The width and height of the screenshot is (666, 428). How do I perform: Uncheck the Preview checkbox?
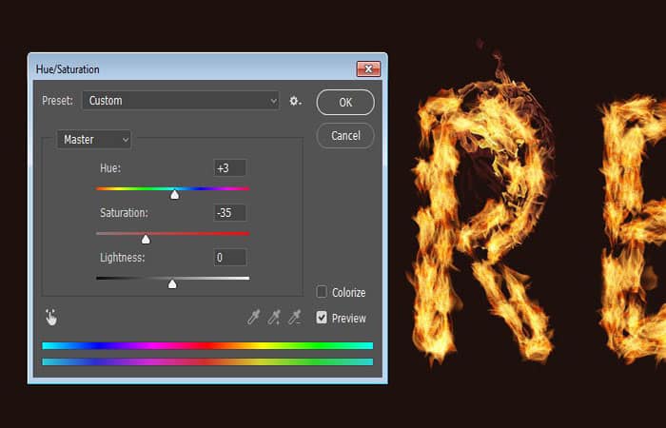point(322,317)
